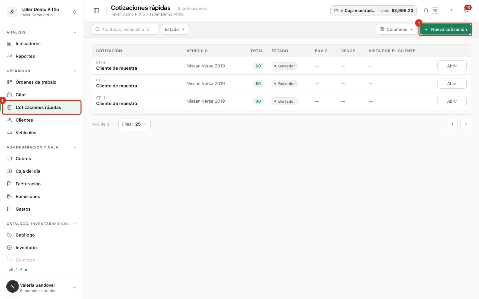Screen dimensions: 479x299
Task: Click the Inventario box icon
Action: pyautogui.click(x=9, y=248)
